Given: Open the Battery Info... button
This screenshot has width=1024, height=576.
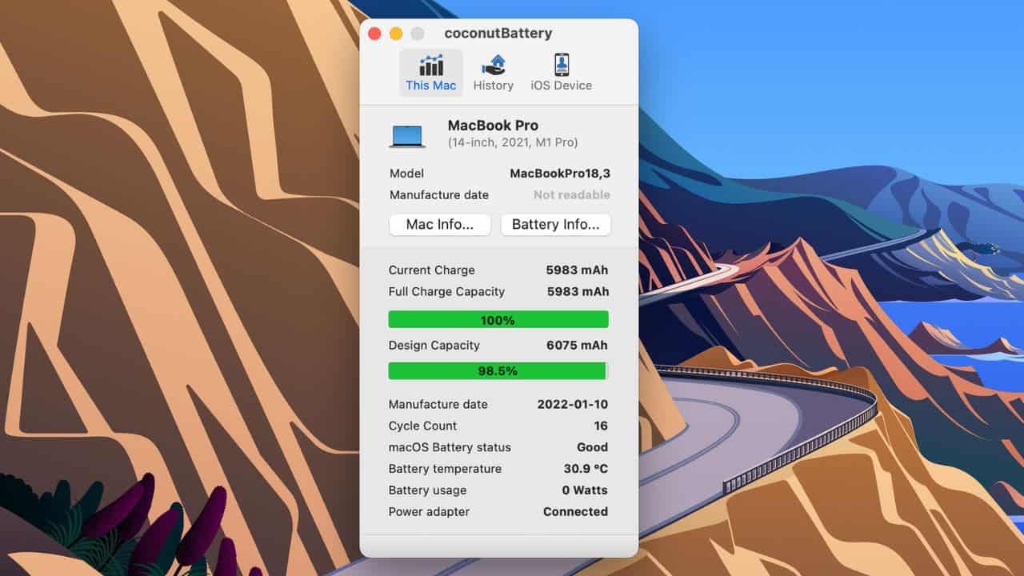Looking at the screenshot, I should click(556, 225).
